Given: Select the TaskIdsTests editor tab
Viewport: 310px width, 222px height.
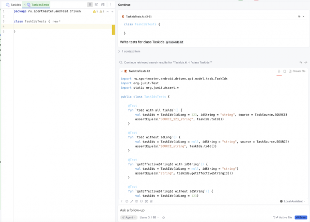Looking at the screenshot, I should coord(39,5).
